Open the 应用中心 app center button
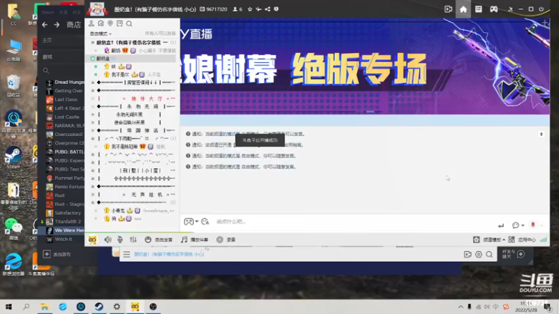This screenshot has height=314, width=559. (x=522, y=239)
